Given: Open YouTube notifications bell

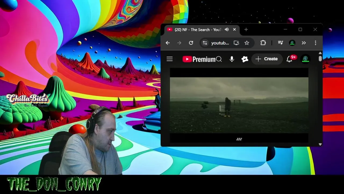Looking at the screenshot, I should point(289,59).
